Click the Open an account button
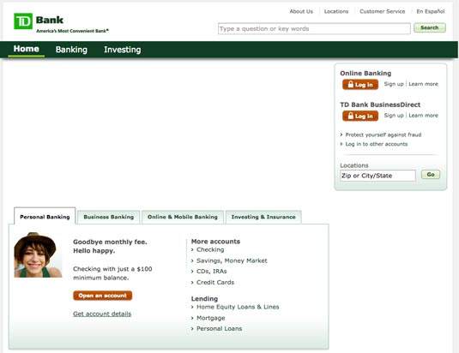 (102, 296)
